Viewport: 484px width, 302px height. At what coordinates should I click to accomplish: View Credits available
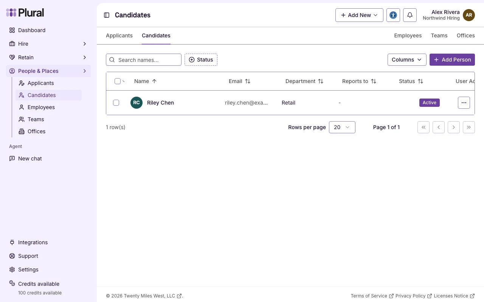pos(48,288)
